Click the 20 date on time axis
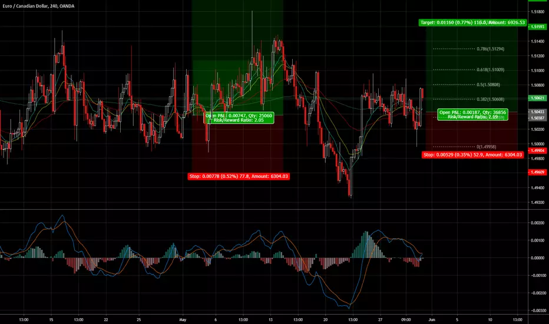Image resolution: width=549 pixels, height=324 pixels. coord(325,319)
